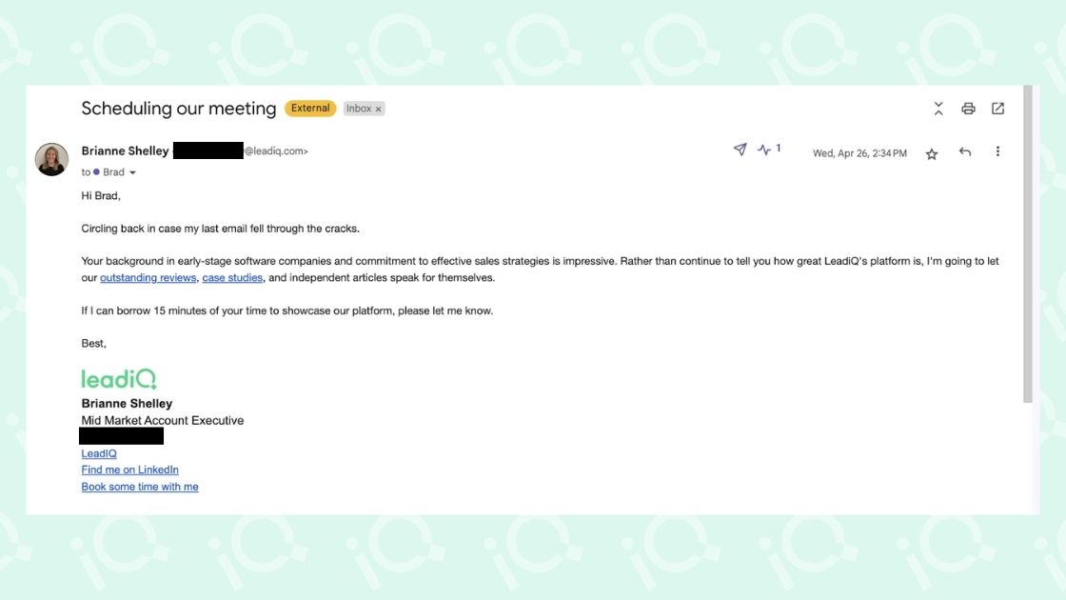Open the three-dot more options menu

(997, 151)
